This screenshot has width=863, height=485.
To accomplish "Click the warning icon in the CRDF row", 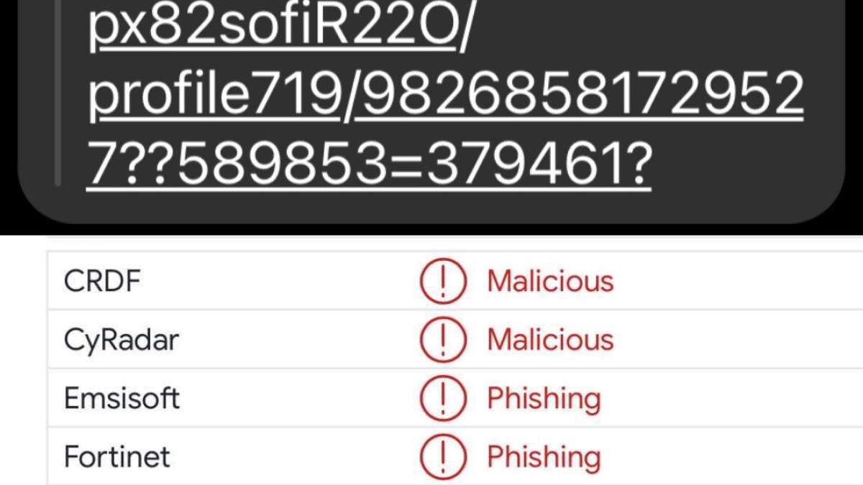I will coord(443,281).
